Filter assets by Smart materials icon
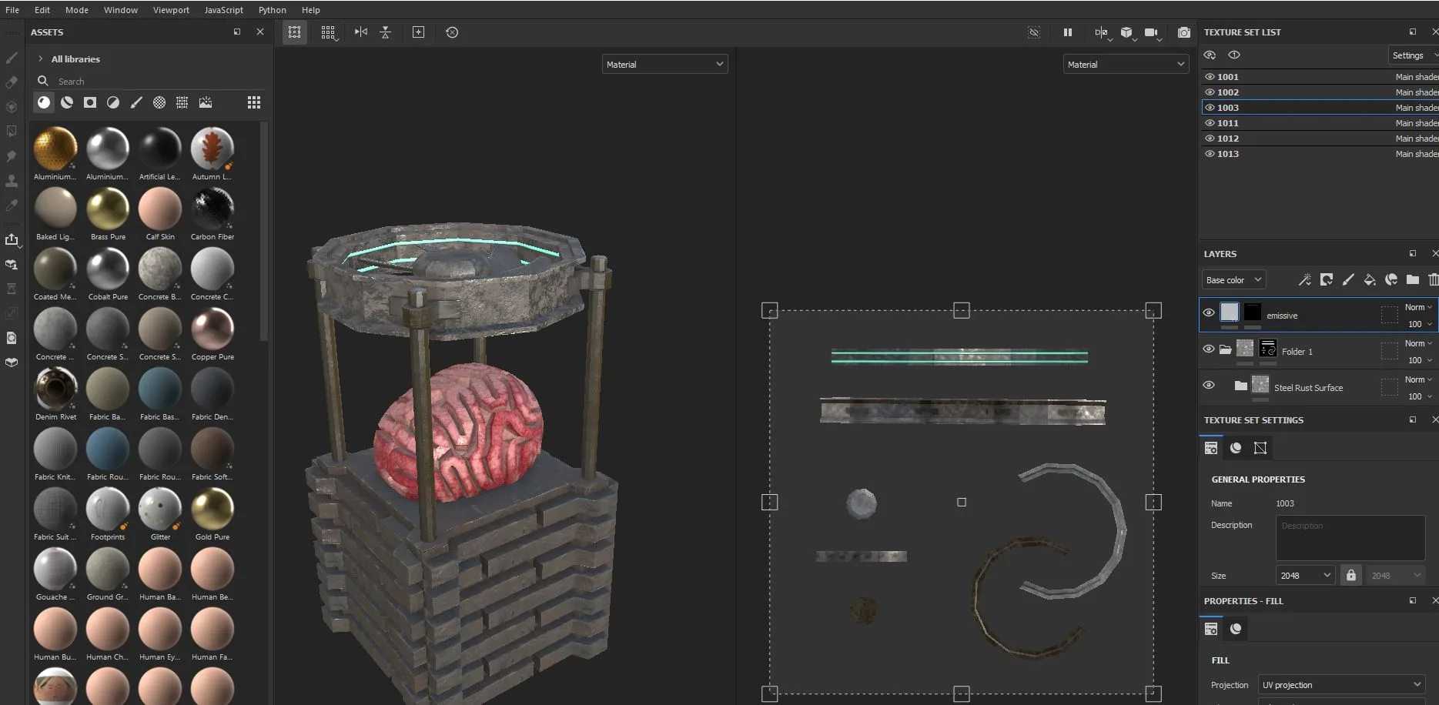Image resolution: width=1439 pixels, height=705 pixels. (x=67, y=102)
